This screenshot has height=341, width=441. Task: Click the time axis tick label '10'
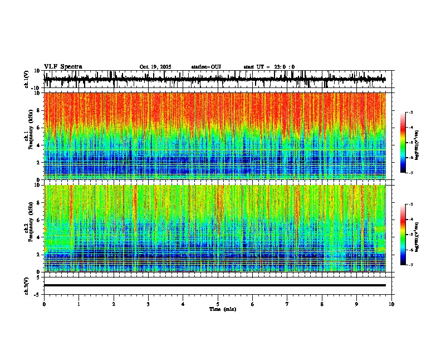(391, 304)
